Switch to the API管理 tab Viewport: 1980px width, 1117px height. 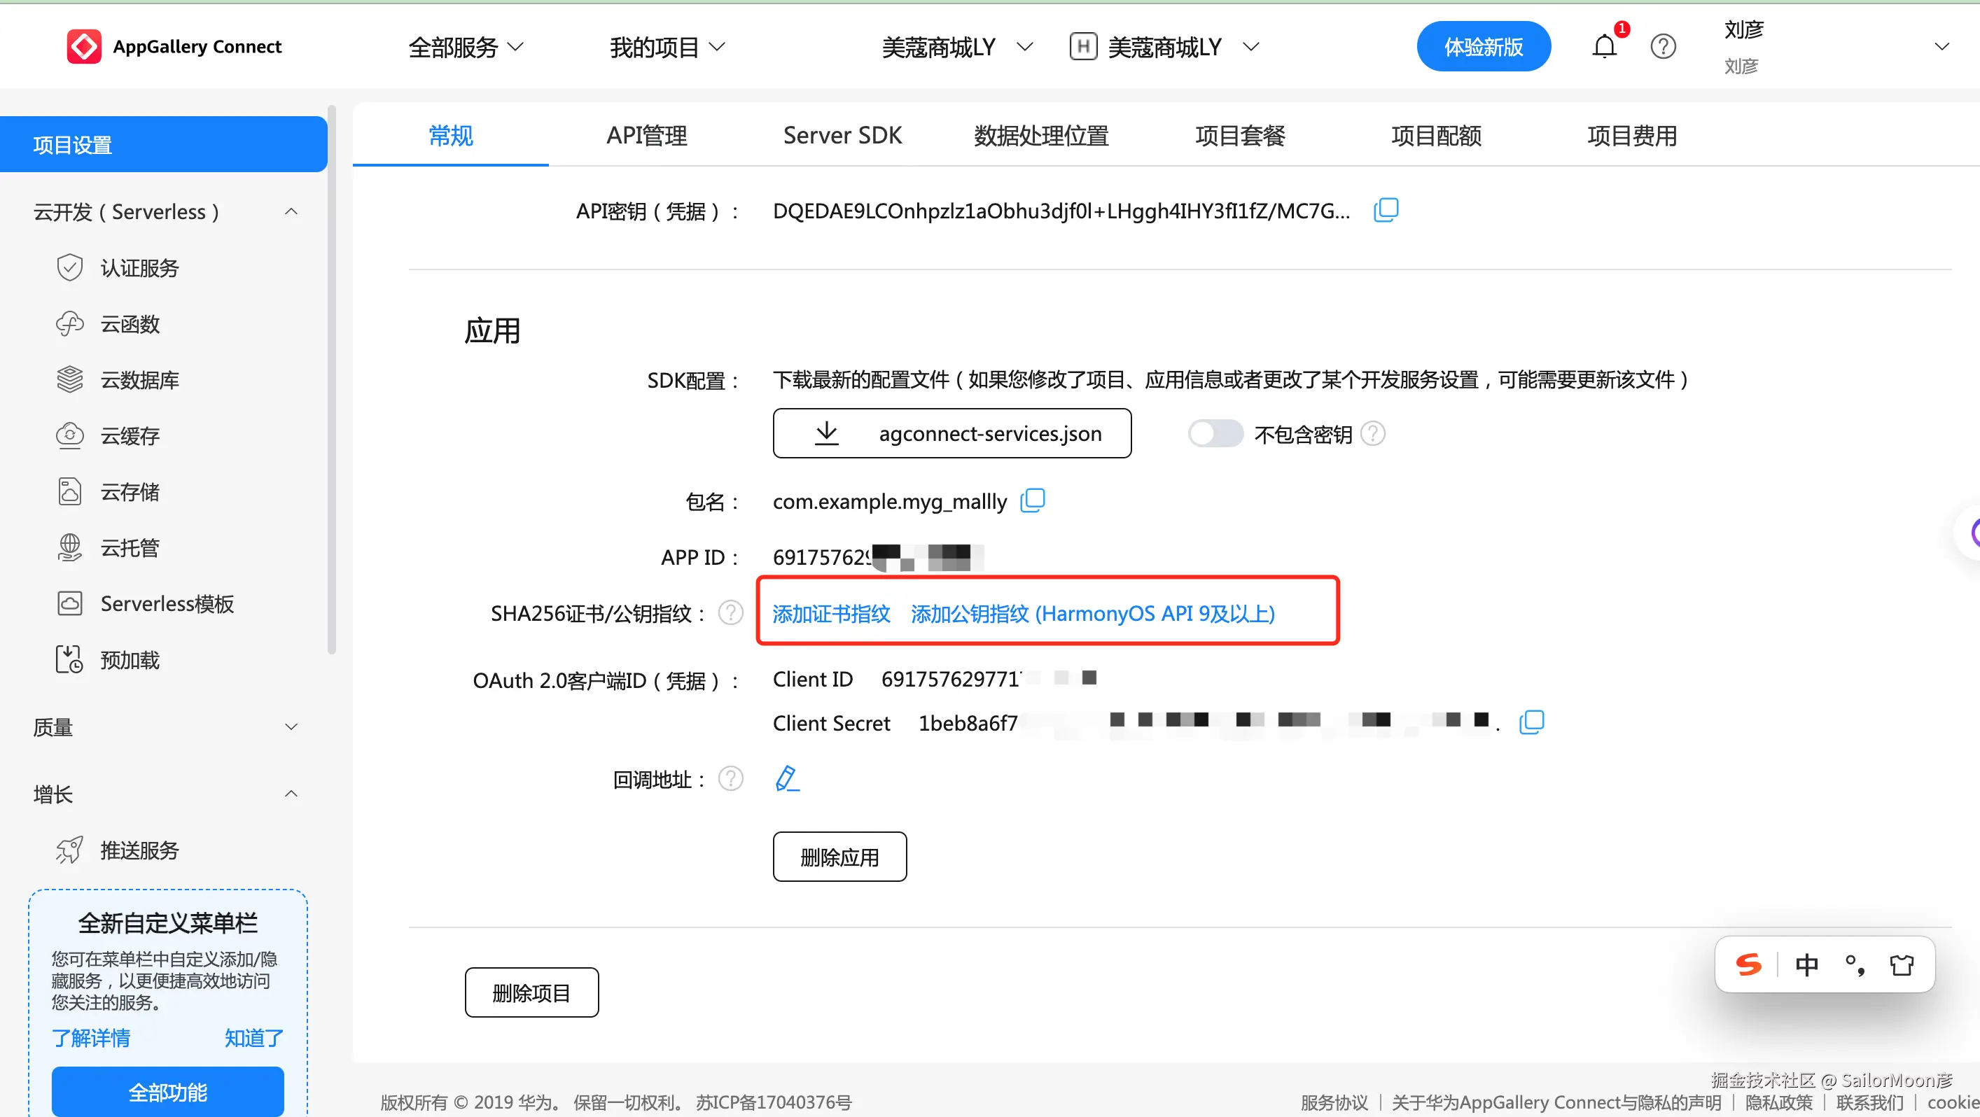click(x=646, y=135)
